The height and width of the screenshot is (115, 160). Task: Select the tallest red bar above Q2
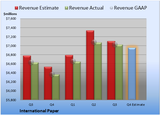[x=90, y=65]
